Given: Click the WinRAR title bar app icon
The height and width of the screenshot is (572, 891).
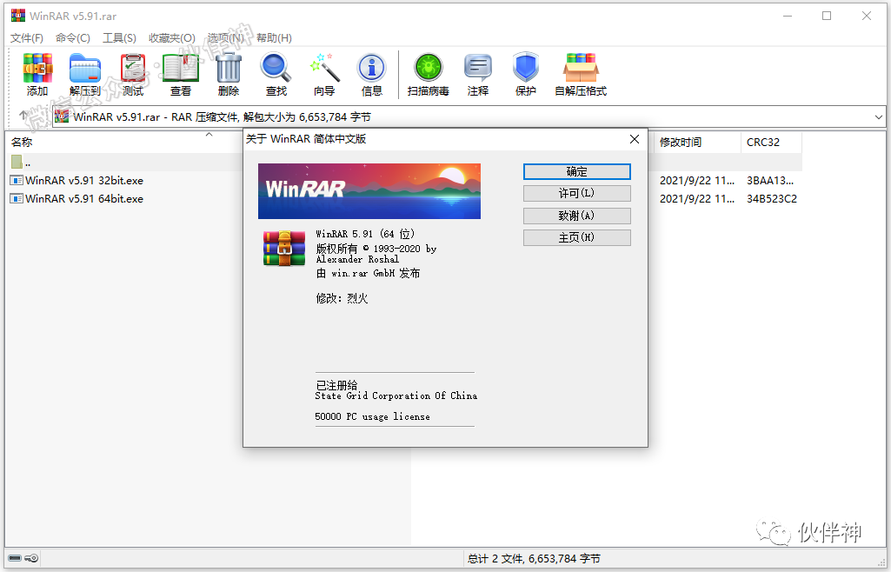Looking at the screenshot, I should click(17, 16).
